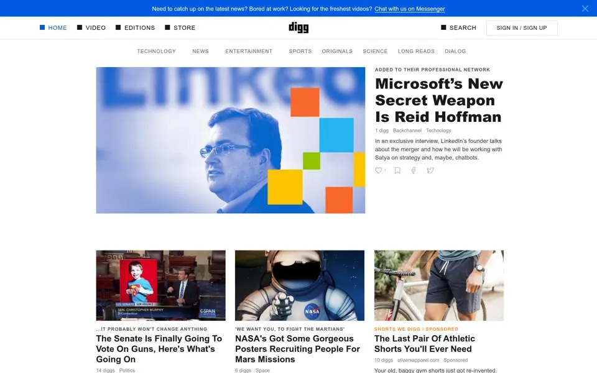Image resolution: width=597 pixels, height=373 pixels.
Task: Select the Originals category tab
Action: click(337, 51)
